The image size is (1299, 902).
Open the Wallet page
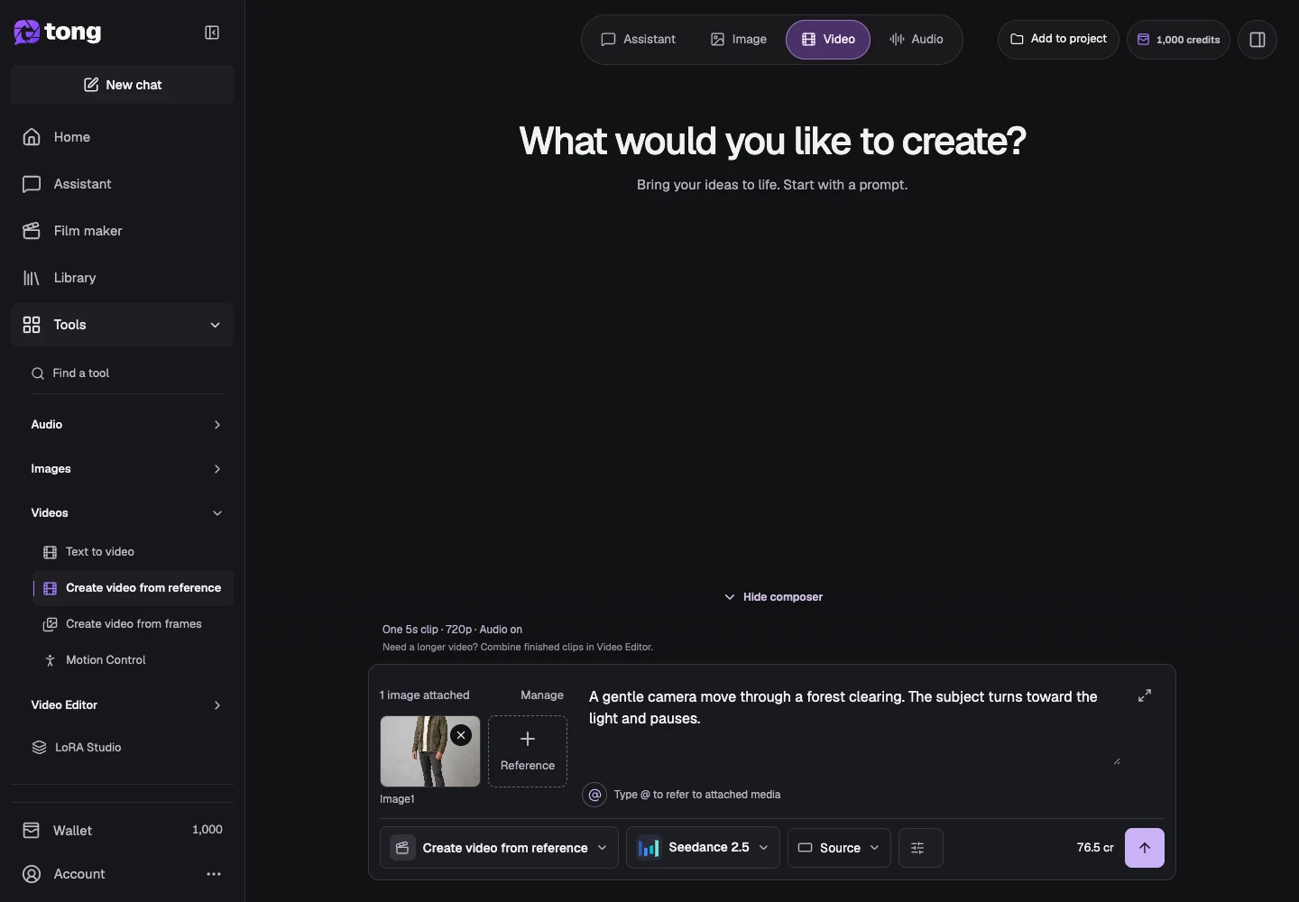(x=122, y=830)
